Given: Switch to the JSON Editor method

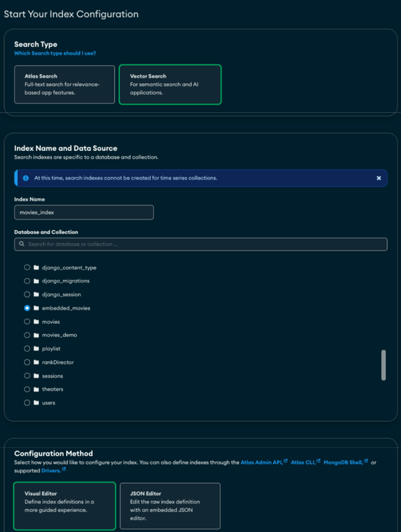Looking at the screenshot, I should [x=170, y=506].
